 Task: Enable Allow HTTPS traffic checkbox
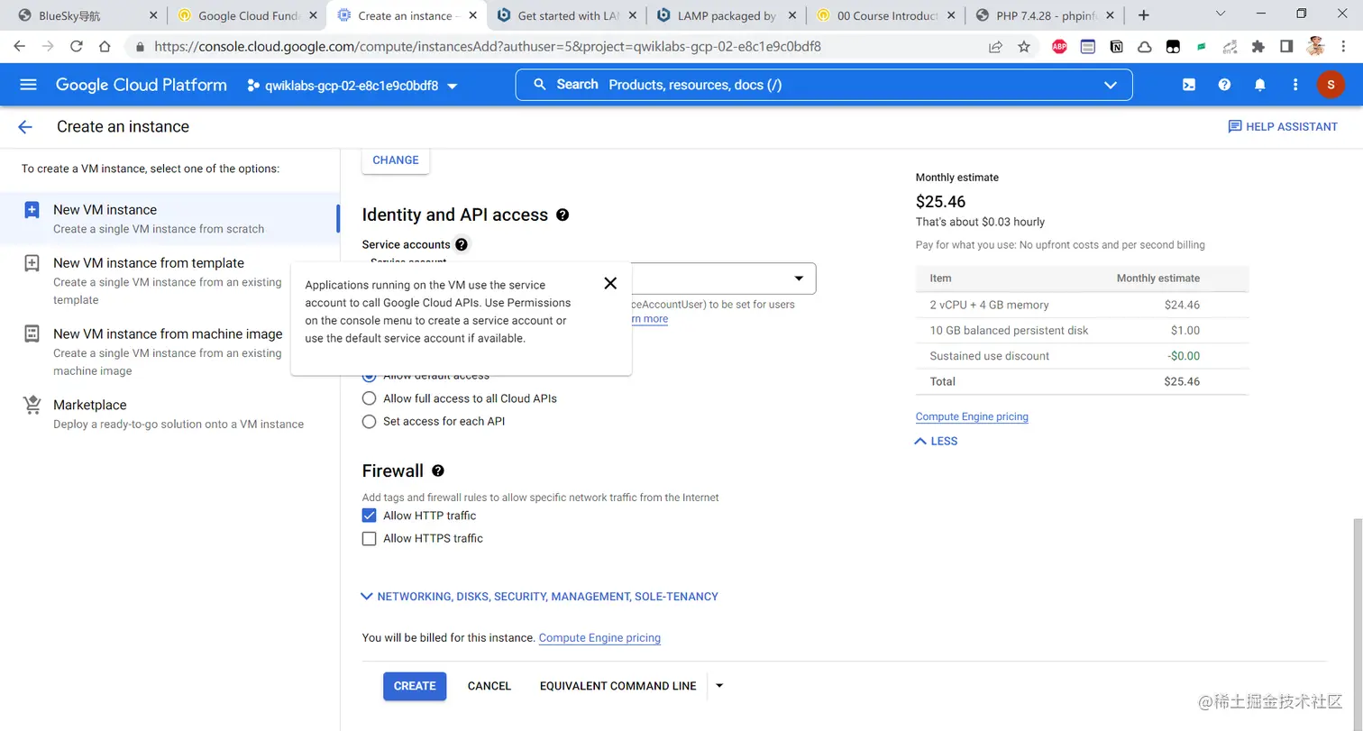click(369, 539)
